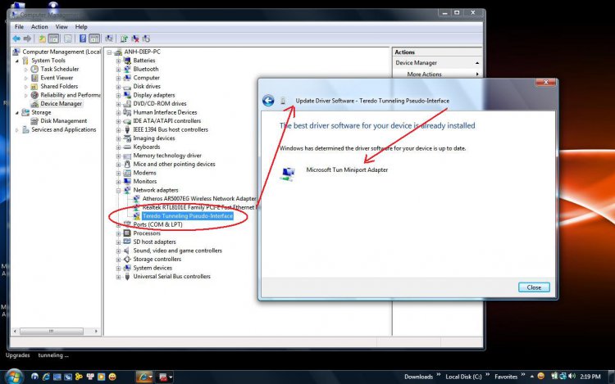Open the Action menu
The width and height of the screenshot is (615, 384).
click(39, 27)
